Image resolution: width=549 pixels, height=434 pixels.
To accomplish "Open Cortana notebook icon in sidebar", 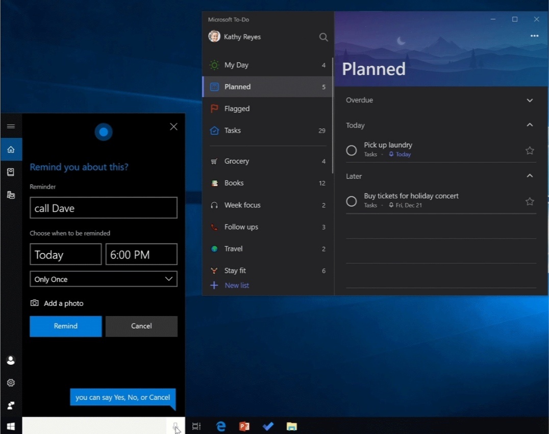I will pos(11,172).
